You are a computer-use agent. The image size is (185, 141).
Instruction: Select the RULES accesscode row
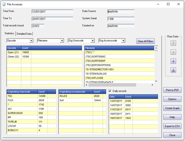tap(82, 96)
